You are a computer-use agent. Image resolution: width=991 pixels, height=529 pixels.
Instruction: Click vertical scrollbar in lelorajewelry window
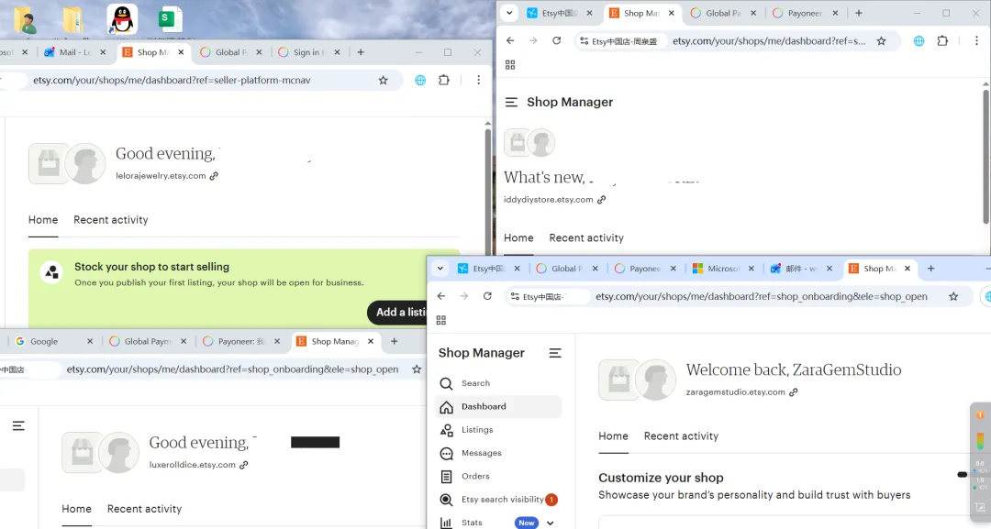coord(488,190)
